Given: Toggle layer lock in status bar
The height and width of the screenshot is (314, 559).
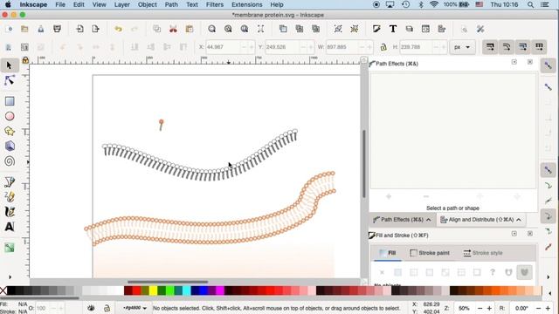Looking at the screenshot, I should pyautogui.click(x=107, y=308).
